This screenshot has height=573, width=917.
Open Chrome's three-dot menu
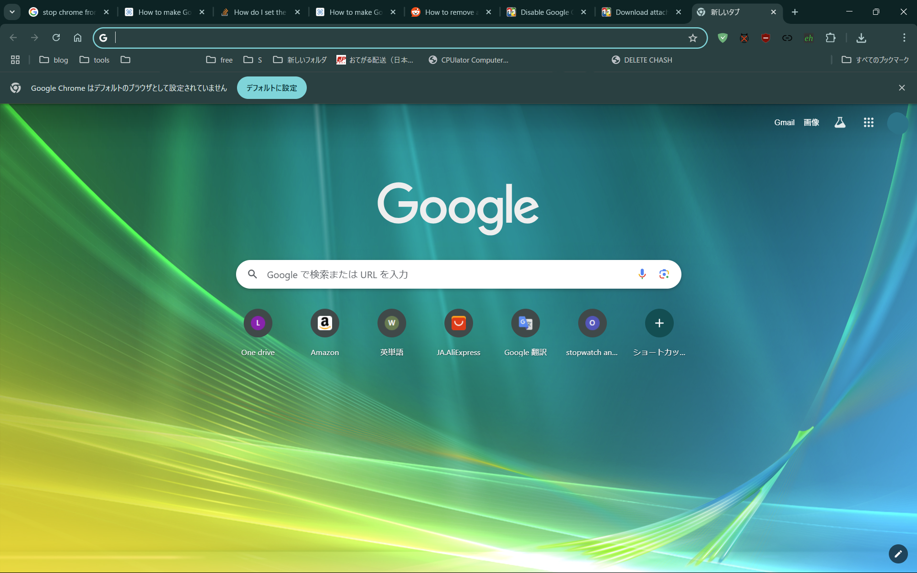tap(904, 38)
